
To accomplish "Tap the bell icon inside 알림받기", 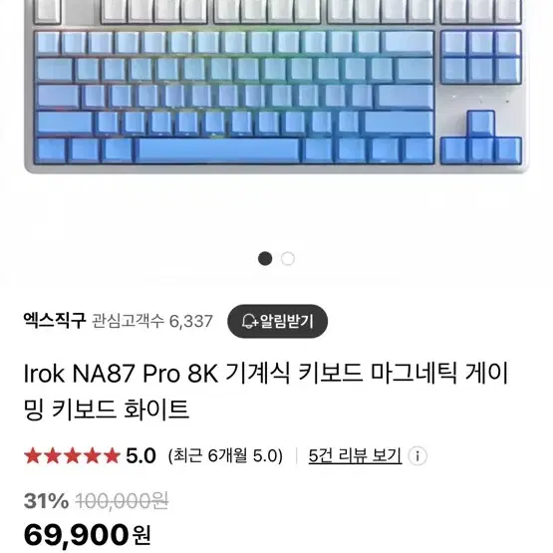I will point(249,321).
